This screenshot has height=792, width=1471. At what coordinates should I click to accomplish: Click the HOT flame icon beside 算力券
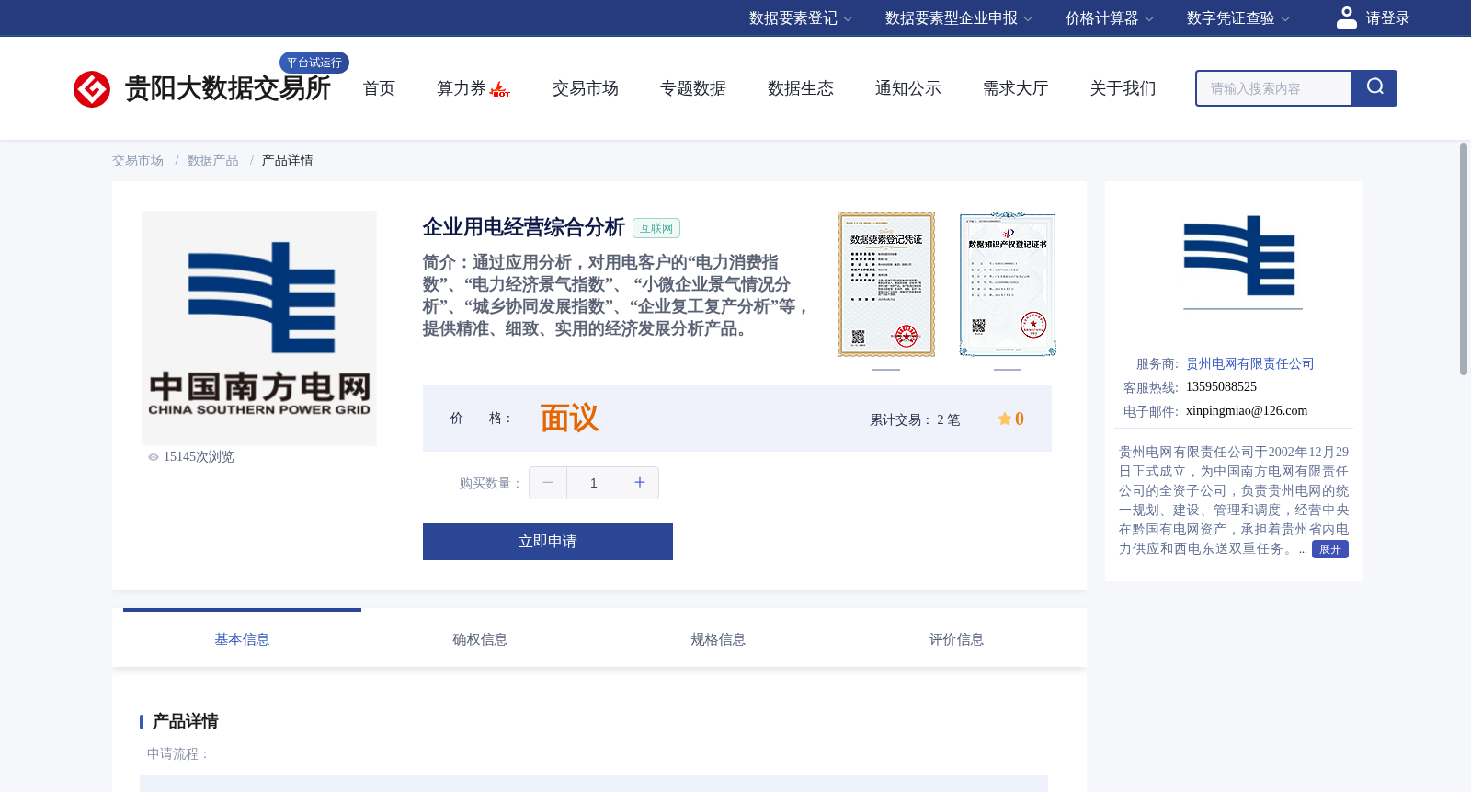pyautogui.click(x=500, y=89)
